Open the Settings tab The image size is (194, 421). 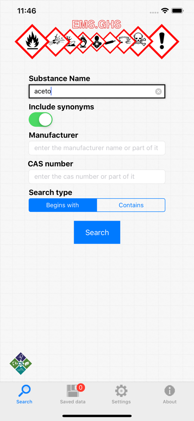coord(121,394)
